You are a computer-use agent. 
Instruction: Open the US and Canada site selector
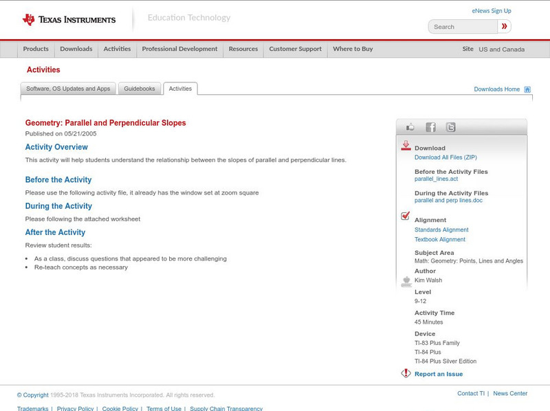pyautogui.click(x=501, y=49)
